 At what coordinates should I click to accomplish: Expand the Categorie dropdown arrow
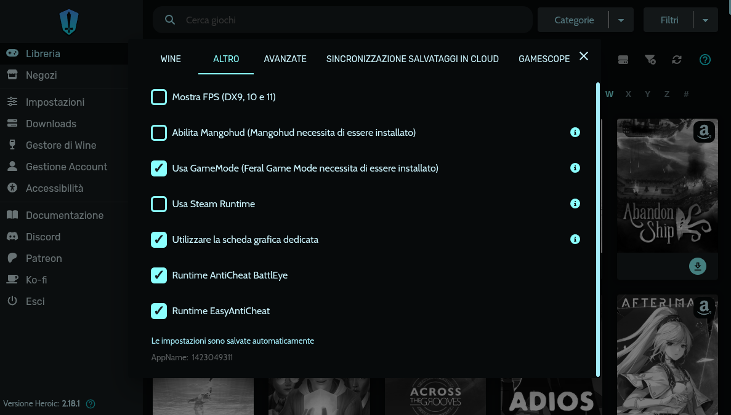[621, 20]
